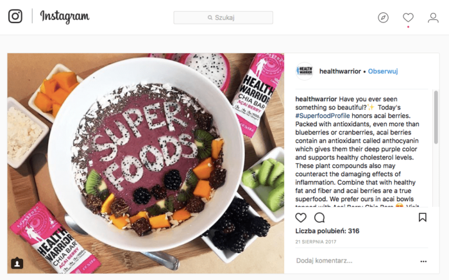Show tagged people icon on photo
The height and width of the screenshot is (280, 449).
[x=17, y=263]
